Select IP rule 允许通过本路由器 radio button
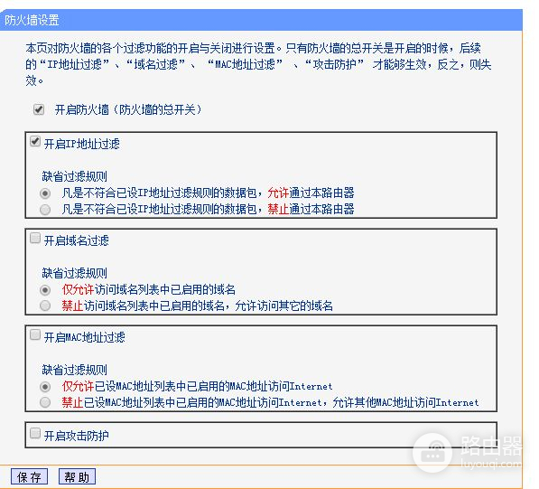Viewport: 539px width, 489px height. pos(45,193)
